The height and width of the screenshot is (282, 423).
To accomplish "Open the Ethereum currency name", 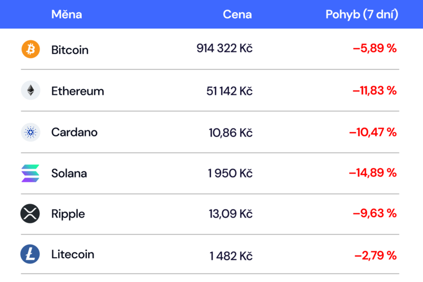I will (78, 91).
